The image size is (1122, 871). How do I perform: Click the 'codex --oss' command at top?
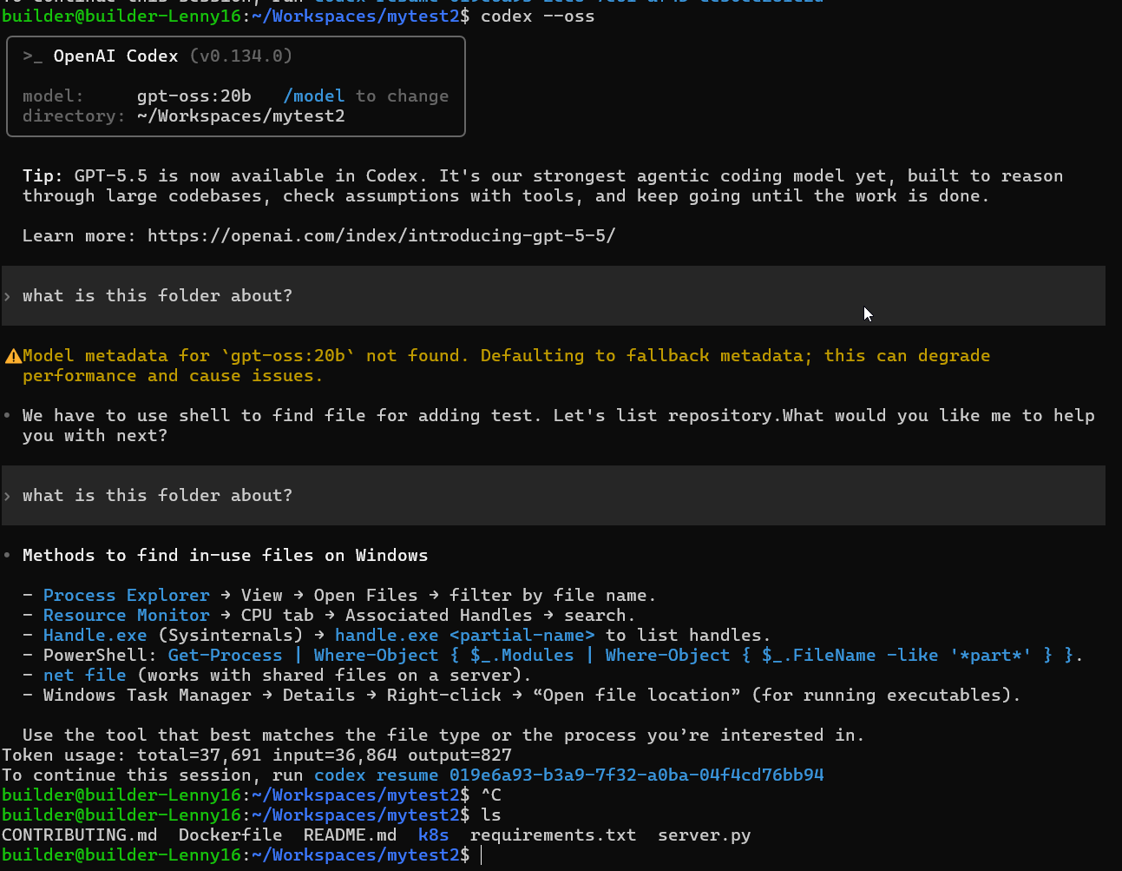[x=537, y=16]
